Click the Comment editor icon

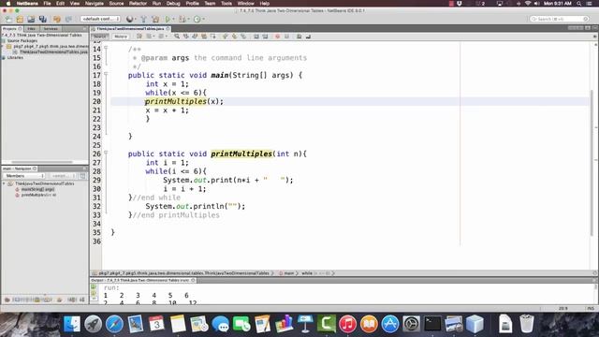click(299, 37)
